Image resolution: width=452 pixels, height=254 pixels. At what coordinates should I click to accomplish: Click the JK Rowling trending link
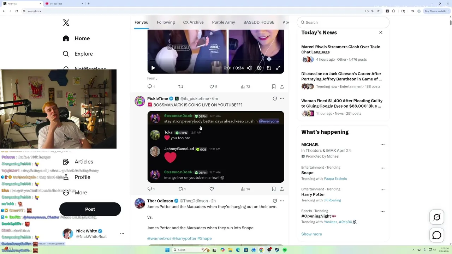[x=333, y=200]
